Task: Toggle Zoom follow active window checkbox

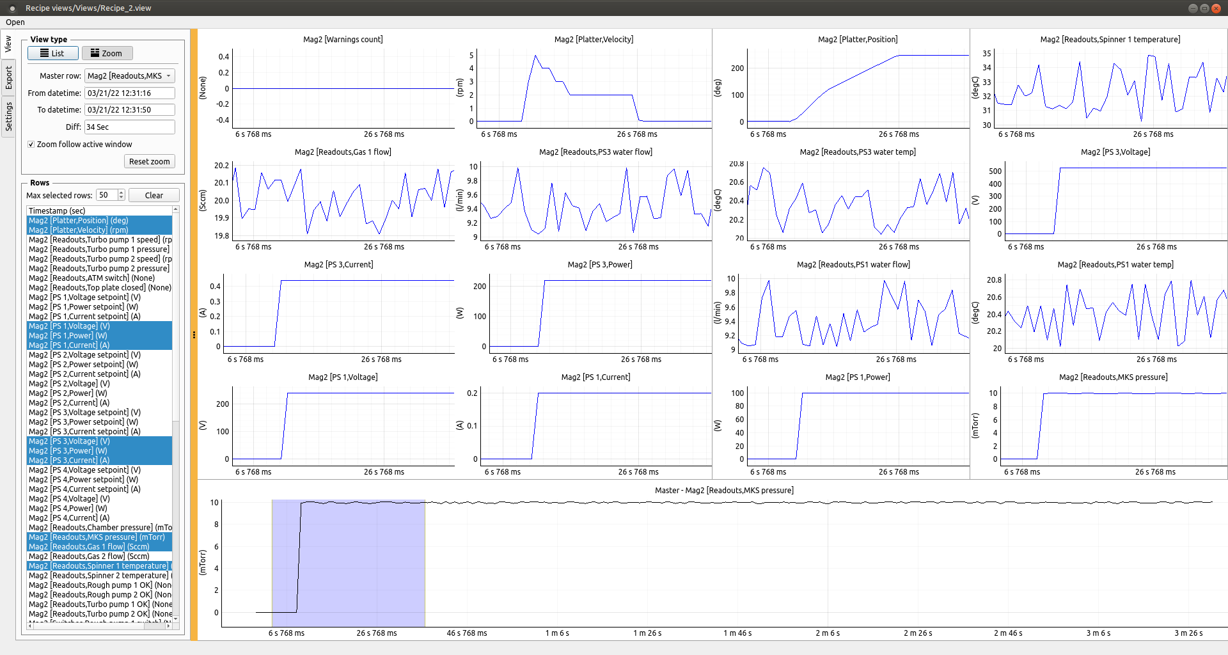Action: (31, 145)
